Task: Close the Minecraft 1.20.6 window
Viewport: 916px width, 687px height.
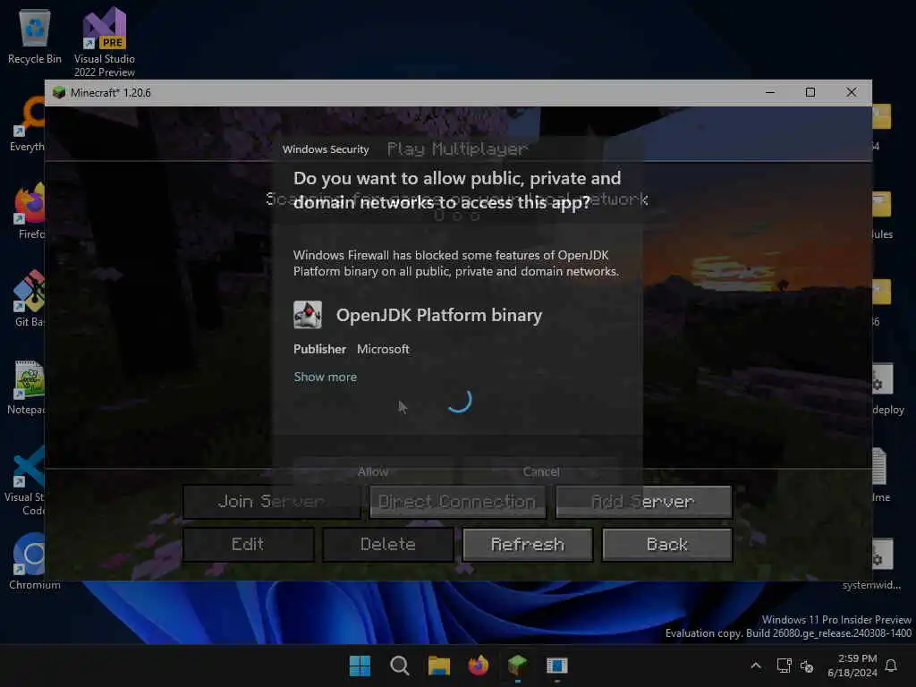Action: click(852, 92)
